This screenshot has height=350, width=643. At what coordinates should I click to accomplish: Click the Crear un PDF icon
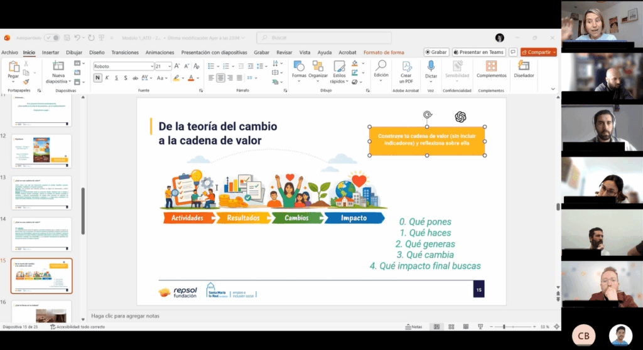pos(406,66)
